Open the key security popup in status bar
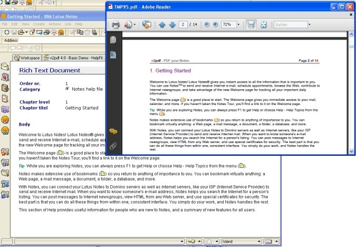 (194, 241)
